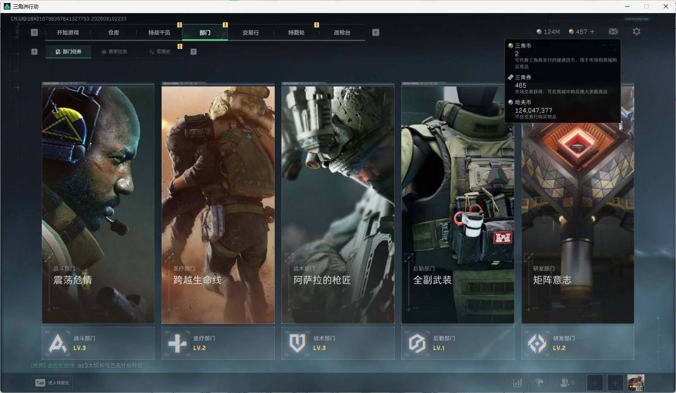Screen dimensions: 676x393
Task: Minimize the 三角洲行动 window
Action: point(627,6)
